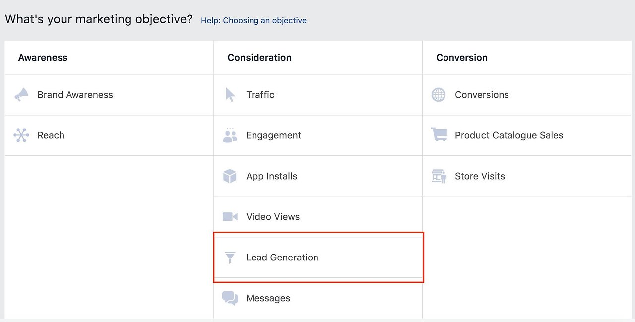Screen dimensions: 635x322
Task: Click the Brand Awareness megaphone icon
Action: click(22, 94)
